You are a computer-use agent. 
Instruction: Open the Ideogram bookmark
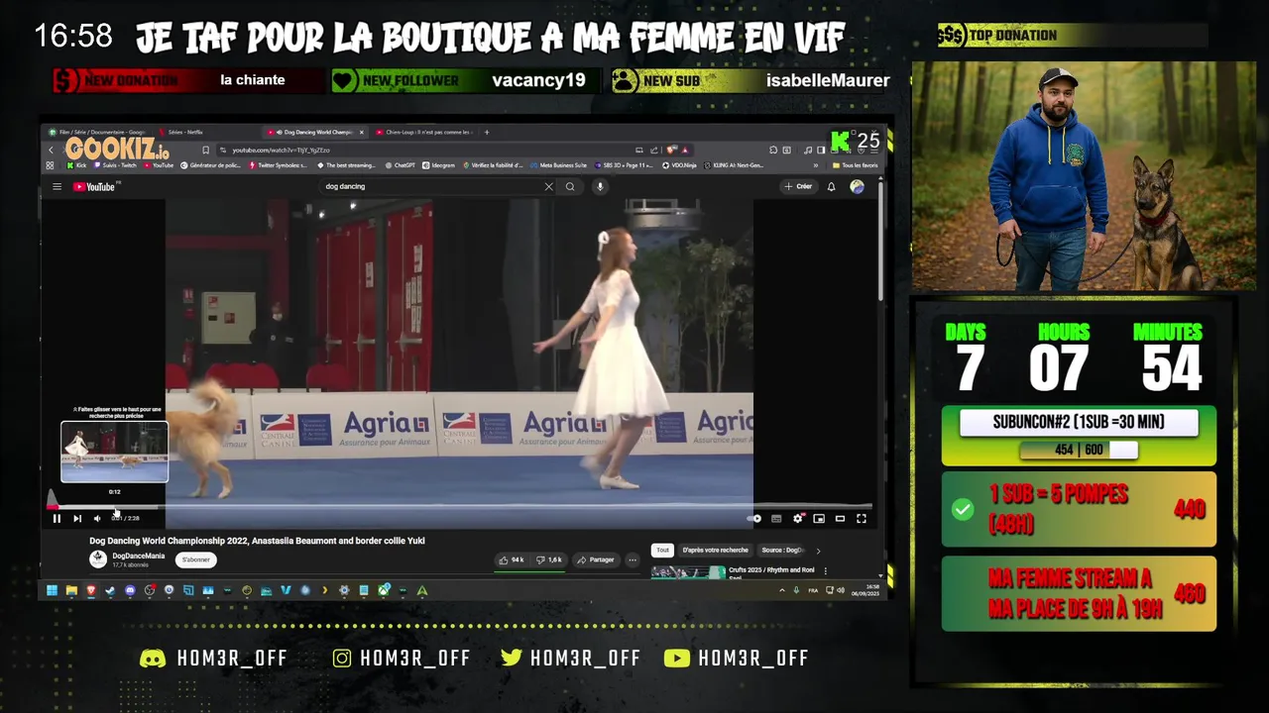point(439,165)
